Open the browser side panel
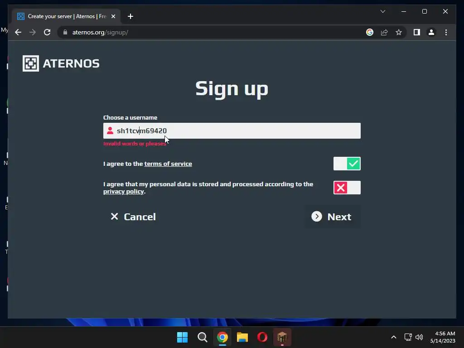Screen dimensions: 464x348 417,32
